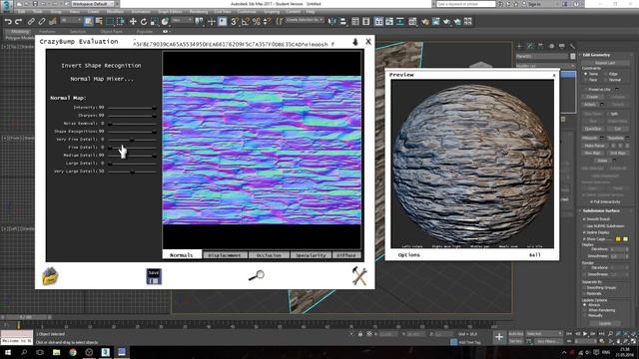639x359 pixels.
Task: Open the Create panel plus icon
Action: [x=519, y=46]
